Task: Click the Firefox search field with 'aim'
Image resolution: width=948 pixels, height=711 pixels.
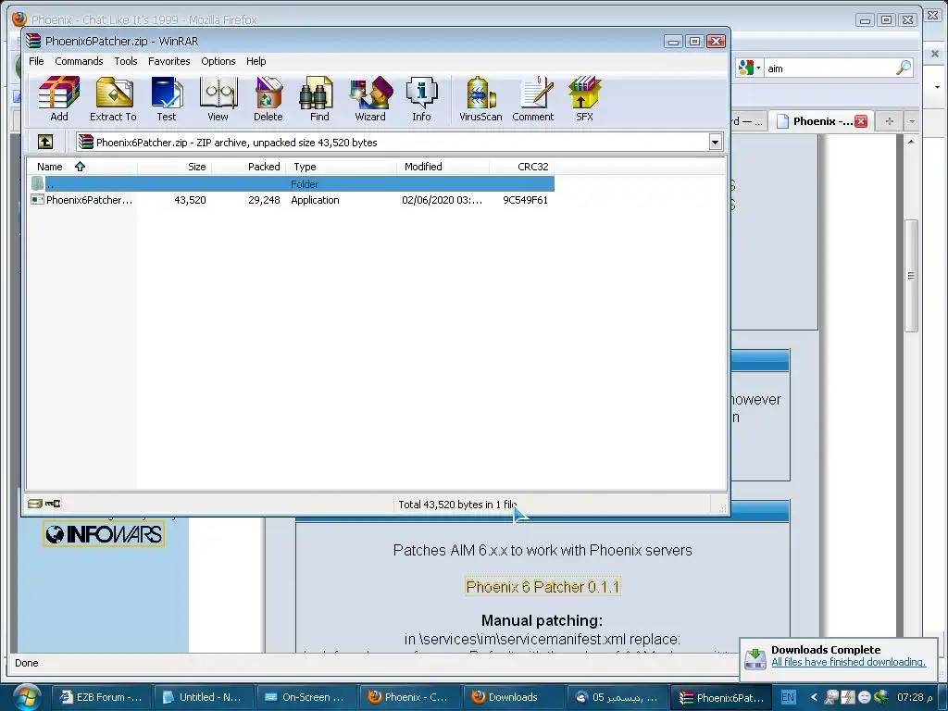Action: pos(829,69)
